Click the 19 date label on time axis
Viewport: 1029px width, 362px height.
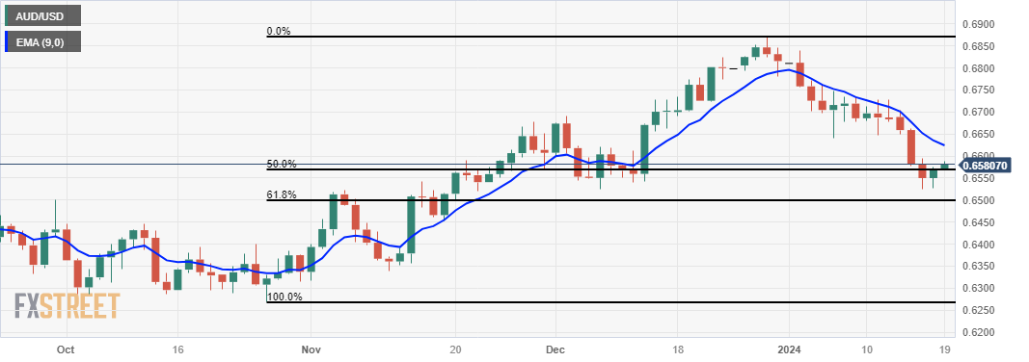[x=944, y=349]
